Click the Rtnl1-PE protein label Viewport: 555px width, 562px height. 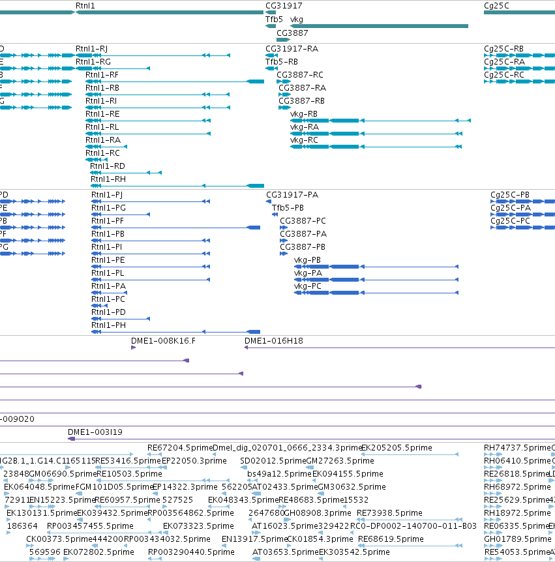click(108, 260)
